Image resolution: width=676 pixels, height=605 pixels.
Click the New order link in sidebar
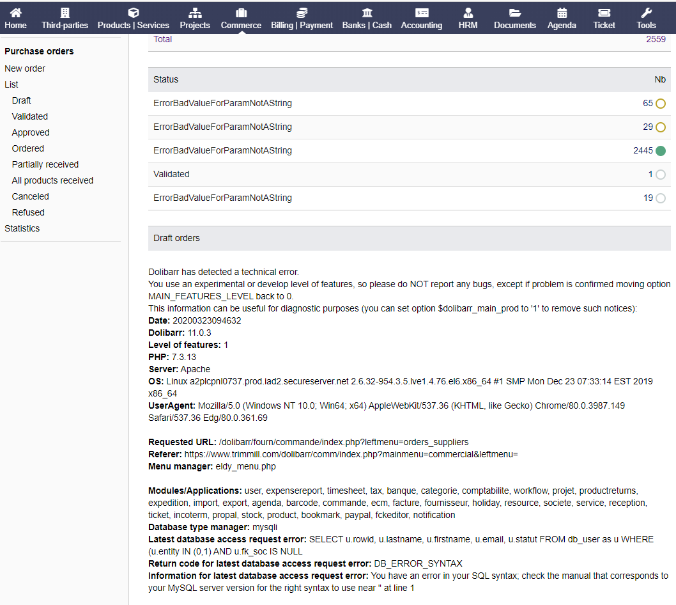pos(24,68)
